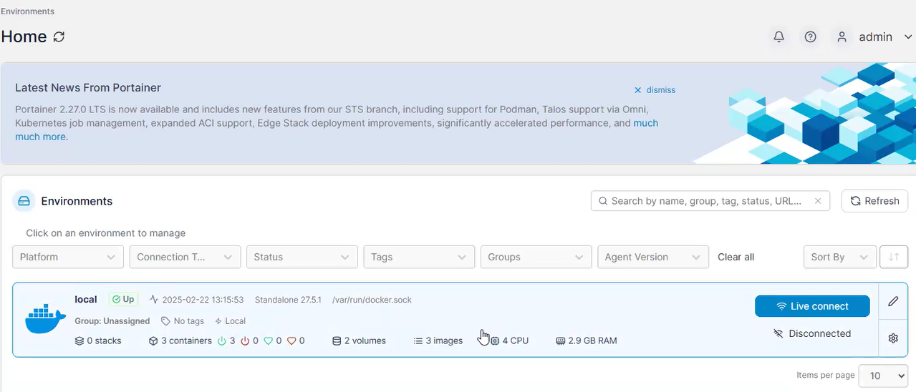Open the notifications bell
The image size is (916, 392).
coord(778,36)
